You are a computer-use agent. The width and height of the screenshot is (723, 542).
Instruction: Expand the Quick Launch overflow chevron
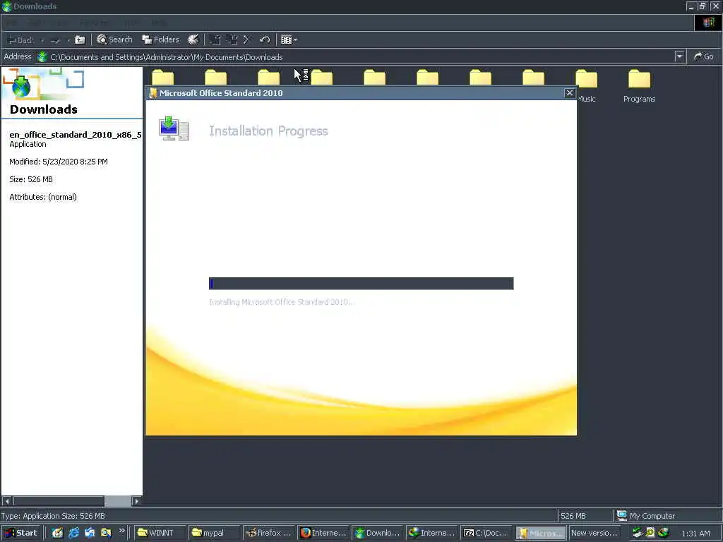(x=121, y=531)
